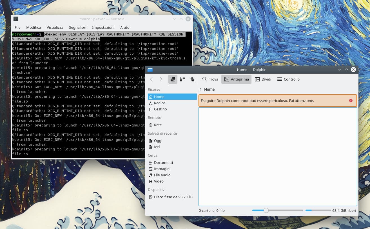The image size is (370, 229).
Task: Click the magnifier icon on Trova
Action: (x=205, y=79)
